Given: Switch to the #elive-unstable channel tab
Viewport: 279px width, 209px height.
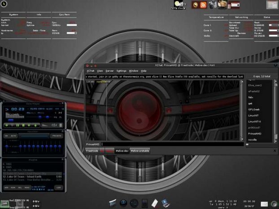Looking at the screenshot, I should (140, 151).
